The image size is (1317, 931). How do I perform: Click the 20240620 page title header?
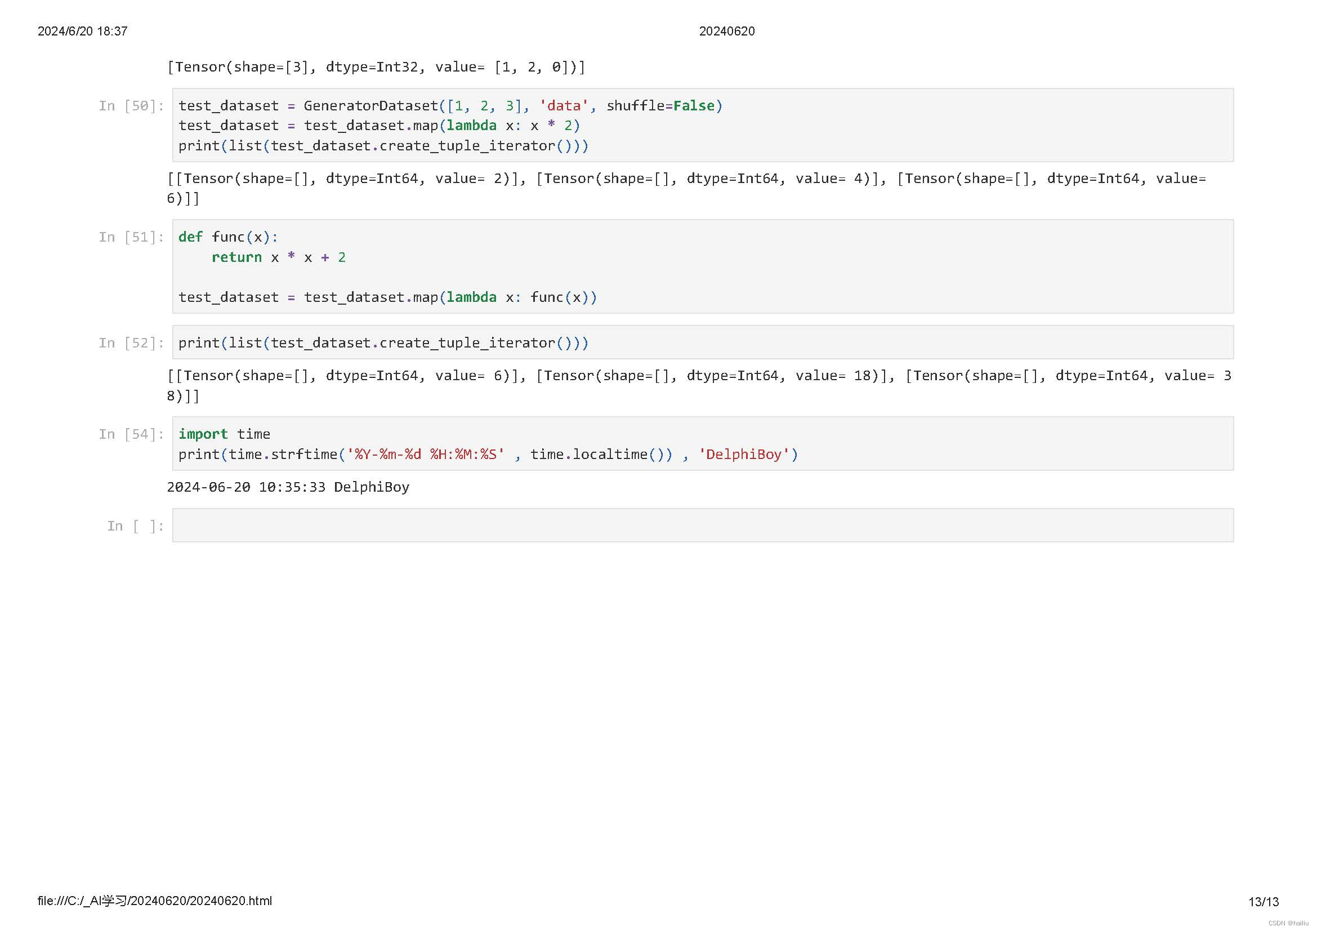[726, 32]
